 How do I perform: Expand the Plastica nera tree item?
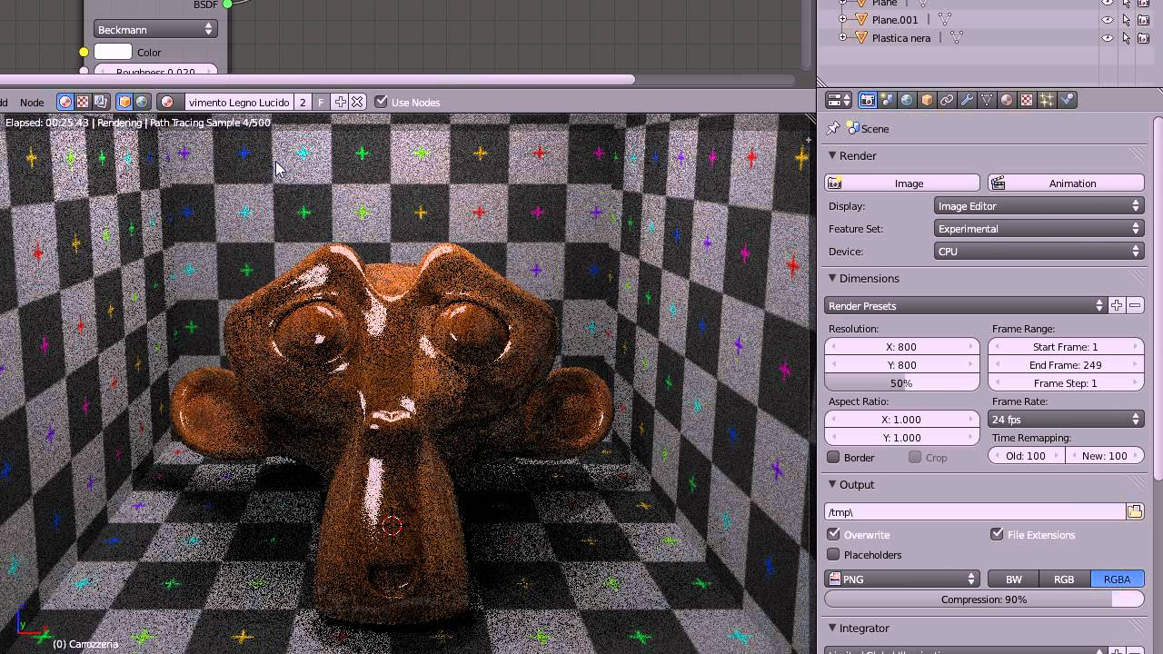pos(842,38)
